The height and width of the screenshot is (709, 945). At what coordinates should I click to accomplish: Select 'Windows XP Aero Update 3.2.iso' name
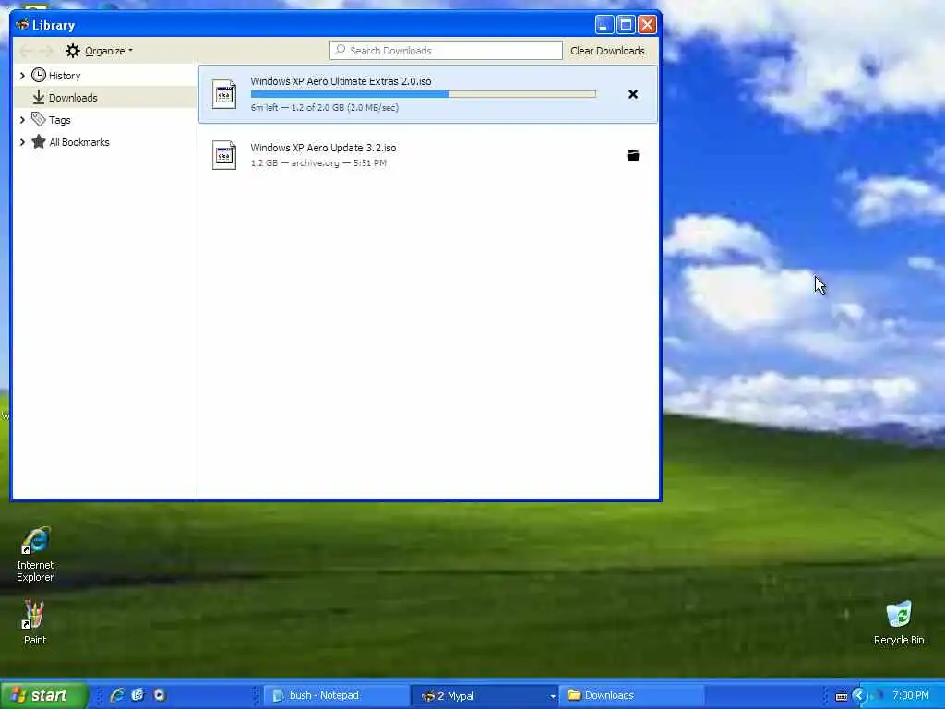324,148
